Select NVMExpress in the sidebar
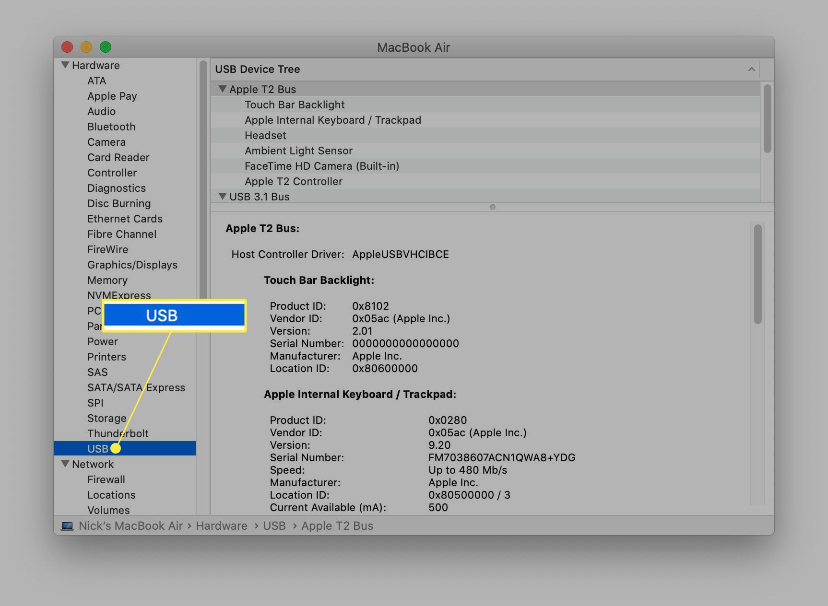828x606 pixels. 119,294
